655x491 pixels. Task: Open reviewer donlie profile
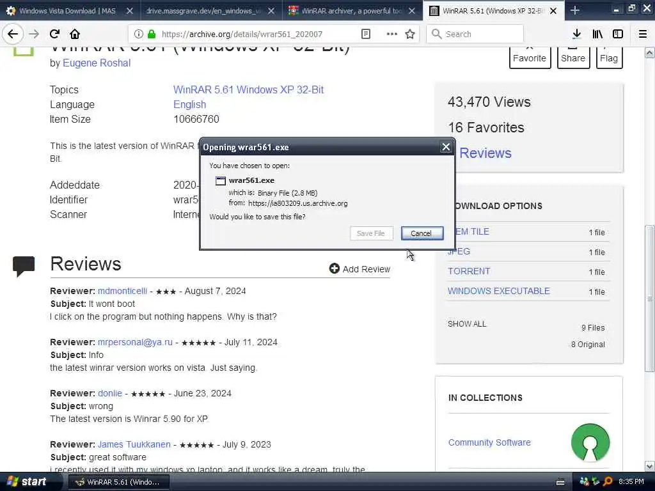(110, 393)
